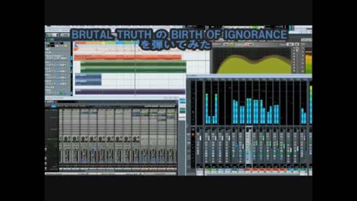Click the green button between the two mixers
Viewport: 357px width, 201px height.
[x=182, y=110]
